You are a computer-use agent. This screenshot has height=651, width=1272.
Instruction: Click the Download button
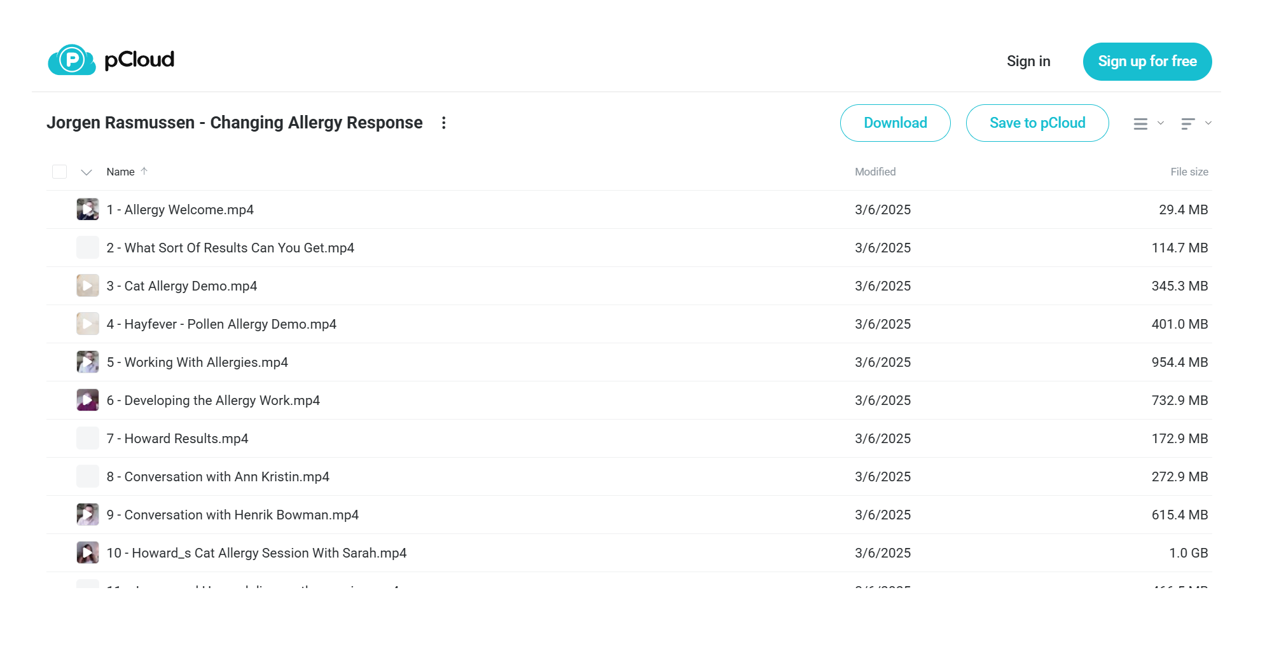895,123
